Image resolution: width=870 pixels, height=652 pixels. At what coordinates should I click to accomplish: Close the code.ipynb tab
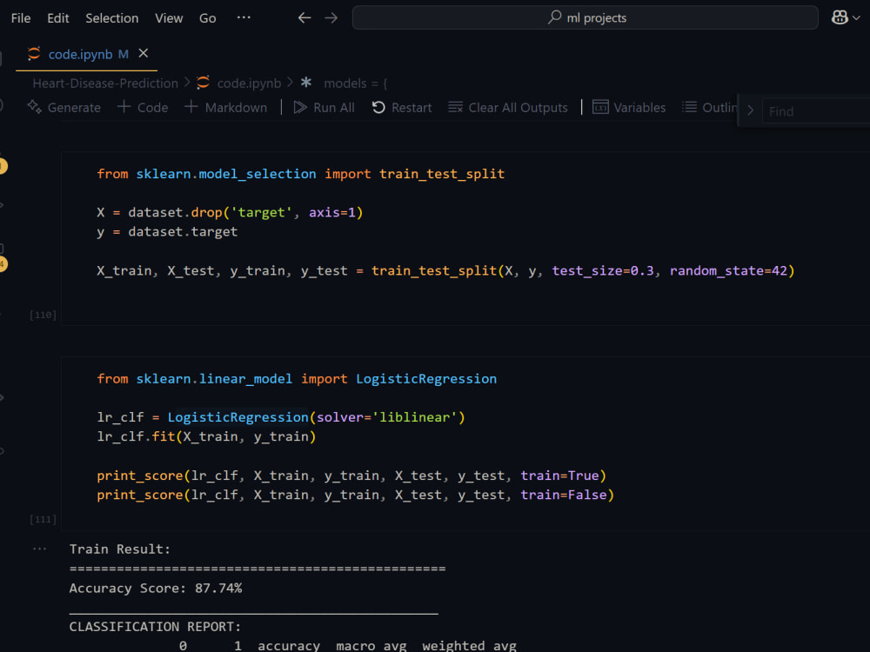[x=144, y=53]
